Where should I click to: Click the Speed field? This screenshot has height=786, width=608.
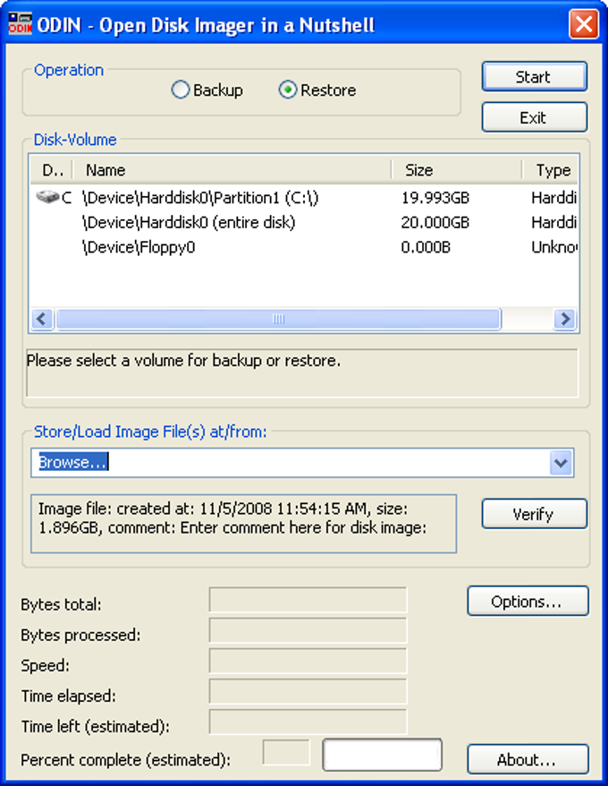(x=308, y=662)
